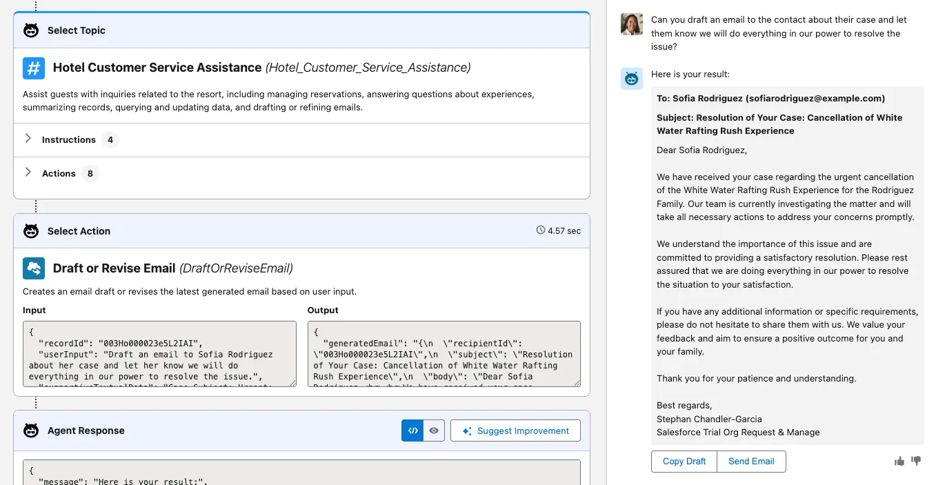Click the clock icon next to 4.57 sec
Viewport: 936px width, 485px height.
coord(541,230)
